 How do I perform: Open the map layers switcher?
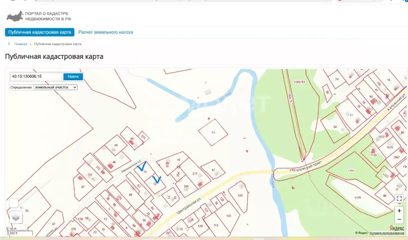(x=16, y=217)
